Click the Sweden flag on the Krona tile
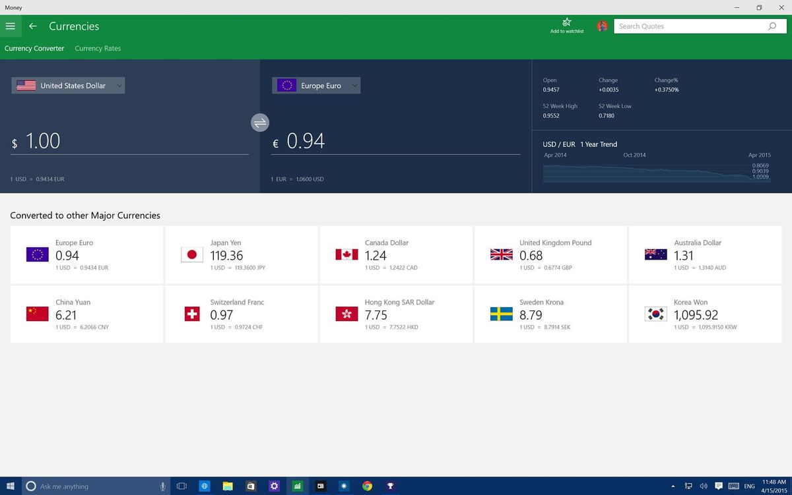This screenshot has height=495, width=792. coord(500,314)
